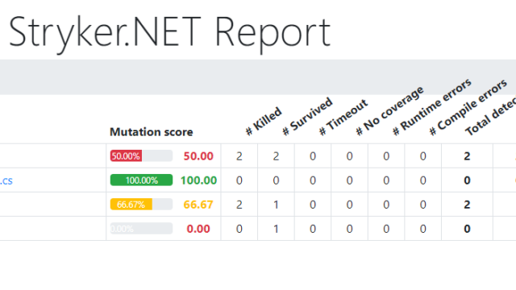
Task: Click Runtime errors count in the 66.67 row
Action: pos(386,205)
